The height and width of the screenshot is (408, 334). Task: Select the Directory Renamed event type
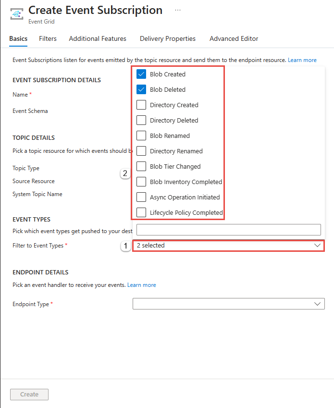click(141, 151)
